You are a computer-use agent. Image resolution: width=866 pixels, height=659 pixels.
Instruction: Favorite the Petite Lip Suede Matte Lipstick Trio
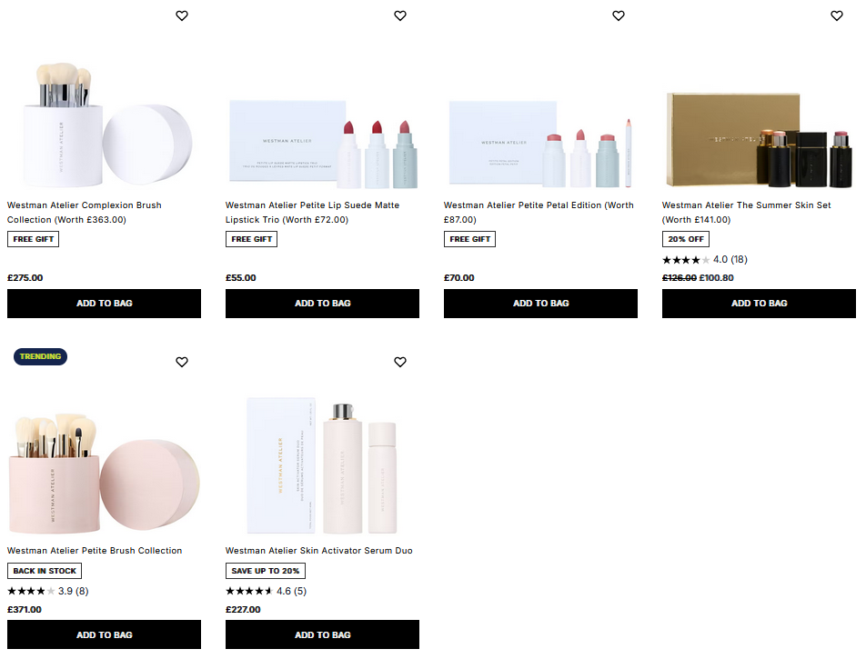[x=399, y=15]
